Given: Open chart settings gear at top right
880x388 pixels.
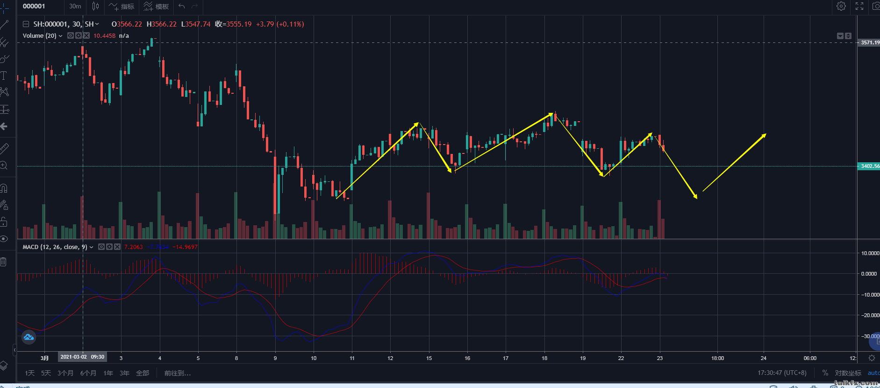Looking at the screenshot, I should tap(841, 6).
